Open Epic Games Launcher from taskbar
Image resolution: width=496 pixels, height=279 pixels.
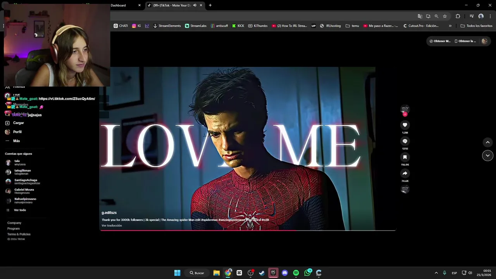point(273,273)
